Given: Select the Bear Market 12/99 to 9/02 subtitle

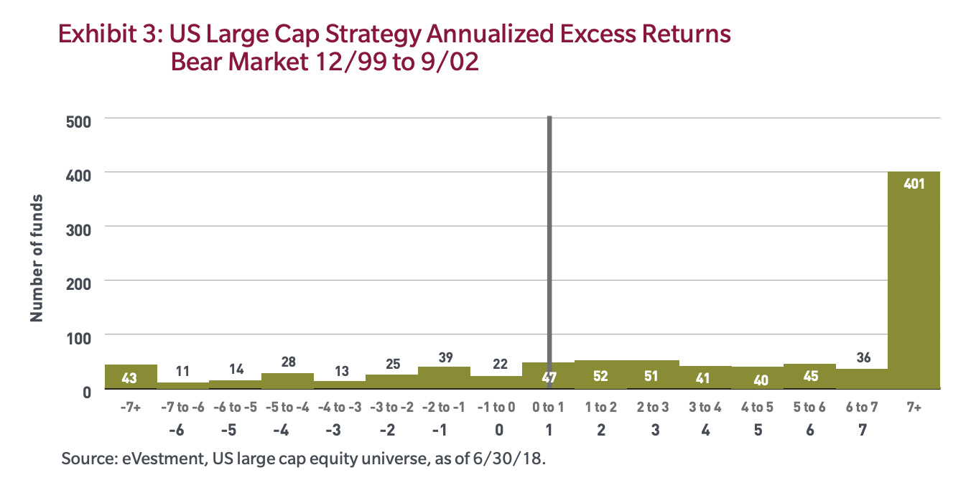Looking at the screenshot, I should [325, 62].
